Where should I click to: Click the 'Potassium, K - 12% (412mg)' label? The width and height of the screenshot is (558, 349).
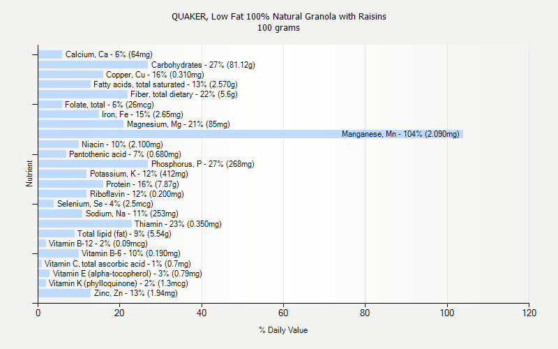point(139,174)
